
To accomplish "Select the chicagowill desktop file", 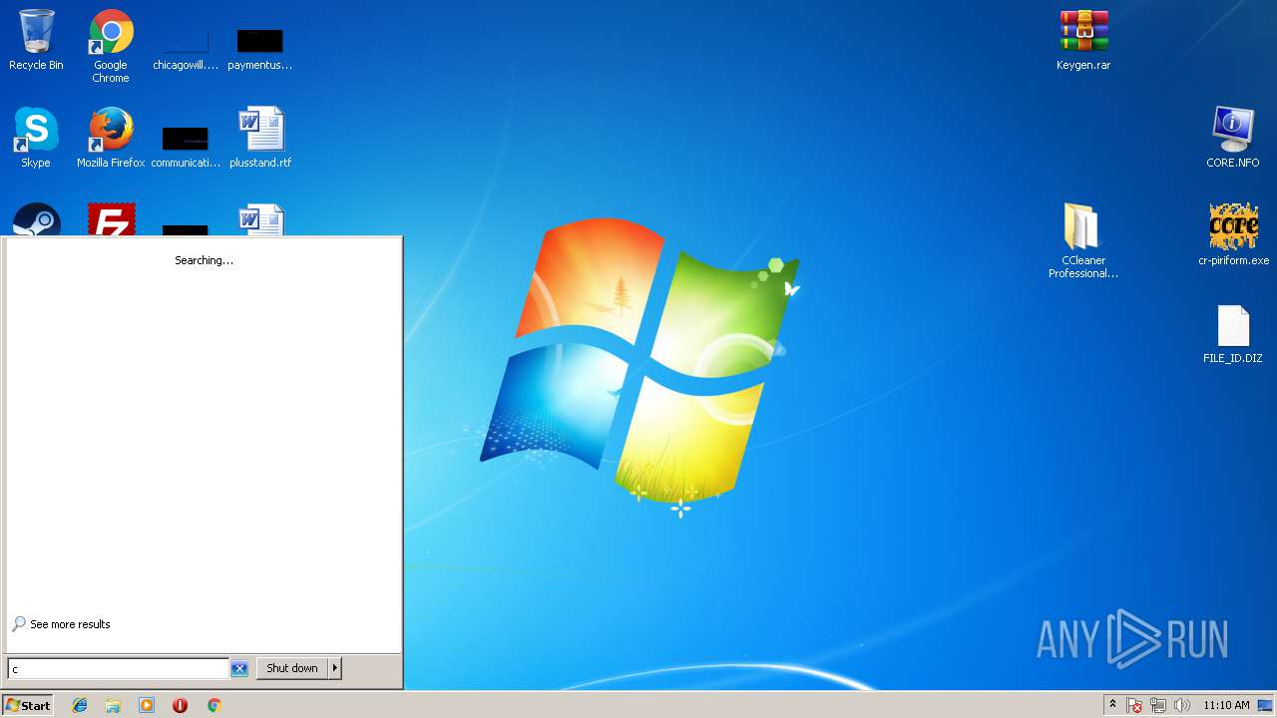I will click(186, 46).
